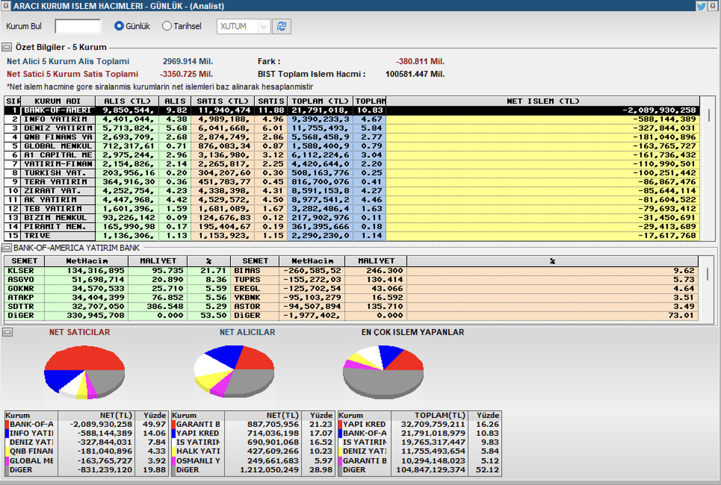This screenshot has height=485, width=721.
Task: Focus the Kurum Bul search field
Action: click(x=78, y=26)
